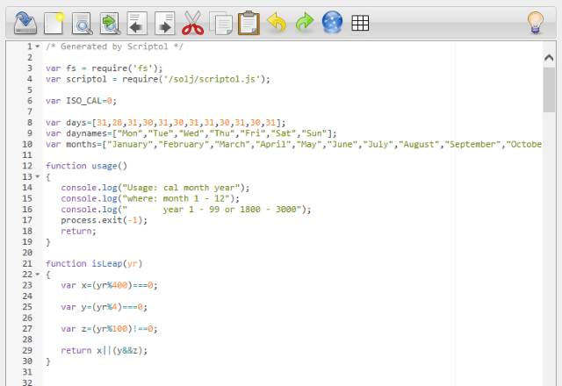Click the 'var scriptol = require' line
The width and height of the screenshot is (562, 386).
(158, 79)
